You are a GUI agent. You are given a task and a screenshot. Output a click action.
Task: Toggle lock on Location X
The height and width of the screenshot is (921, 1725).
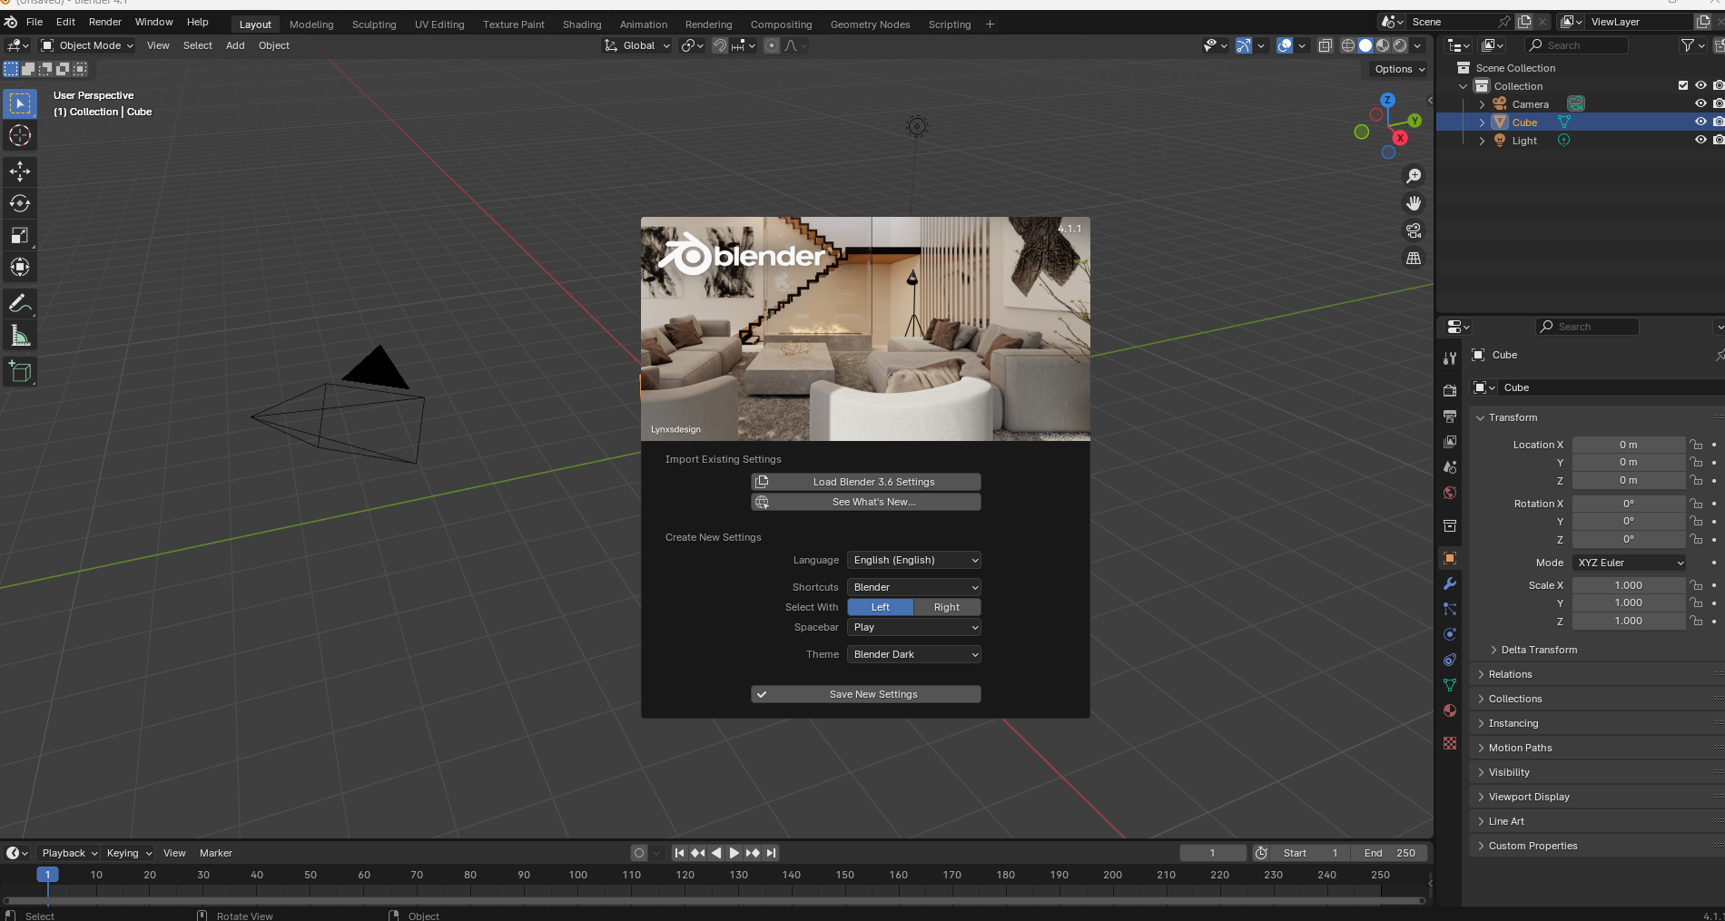[1695, 445]
